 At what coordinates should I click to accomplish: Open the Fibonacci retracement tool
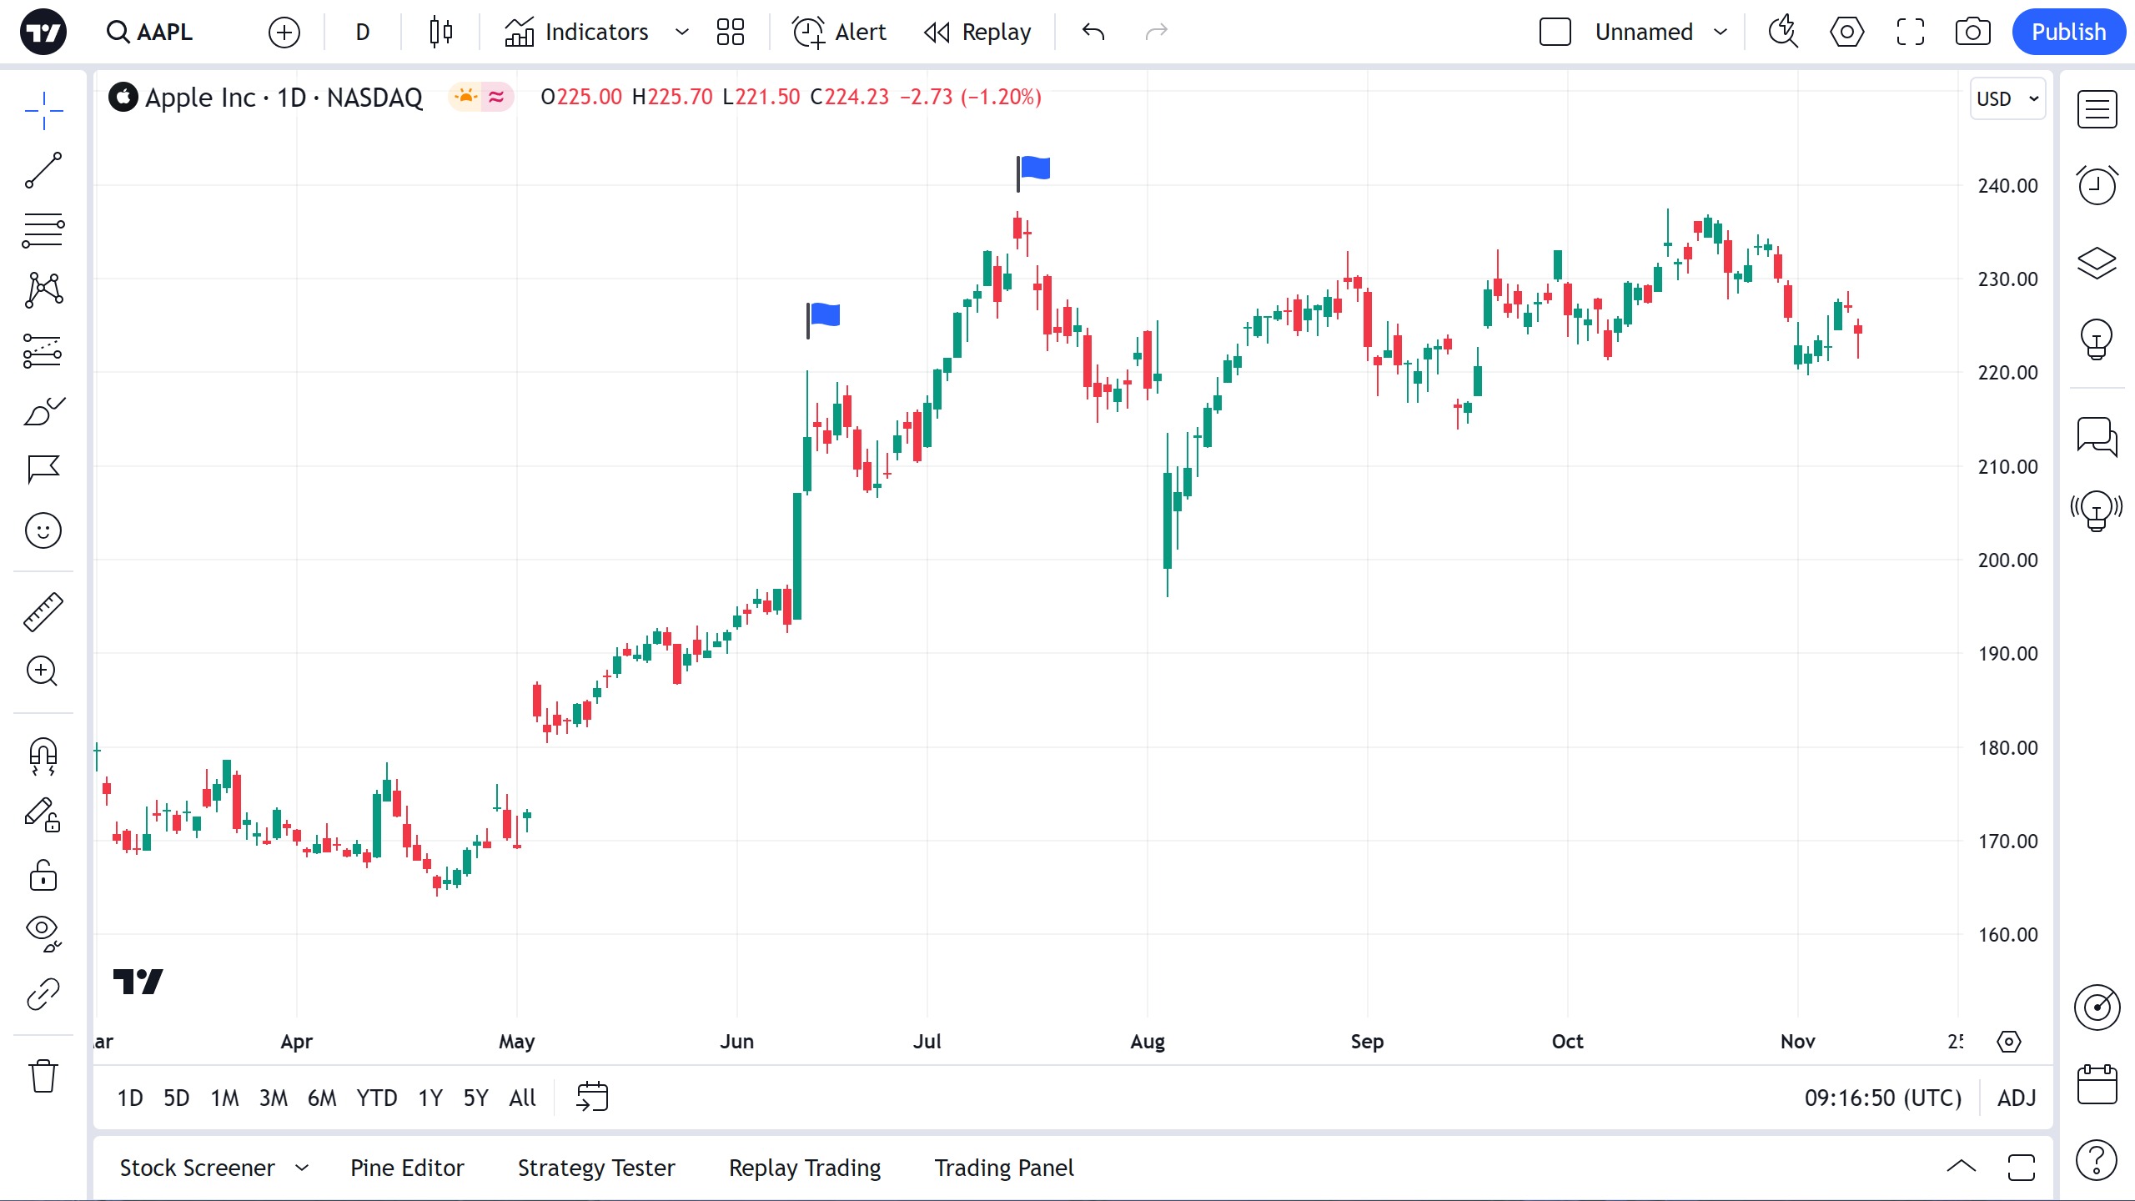coord(43,230)
